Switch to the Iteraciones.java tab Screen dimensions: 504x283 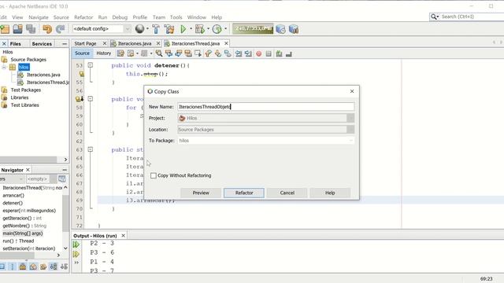tap(134, 43)
